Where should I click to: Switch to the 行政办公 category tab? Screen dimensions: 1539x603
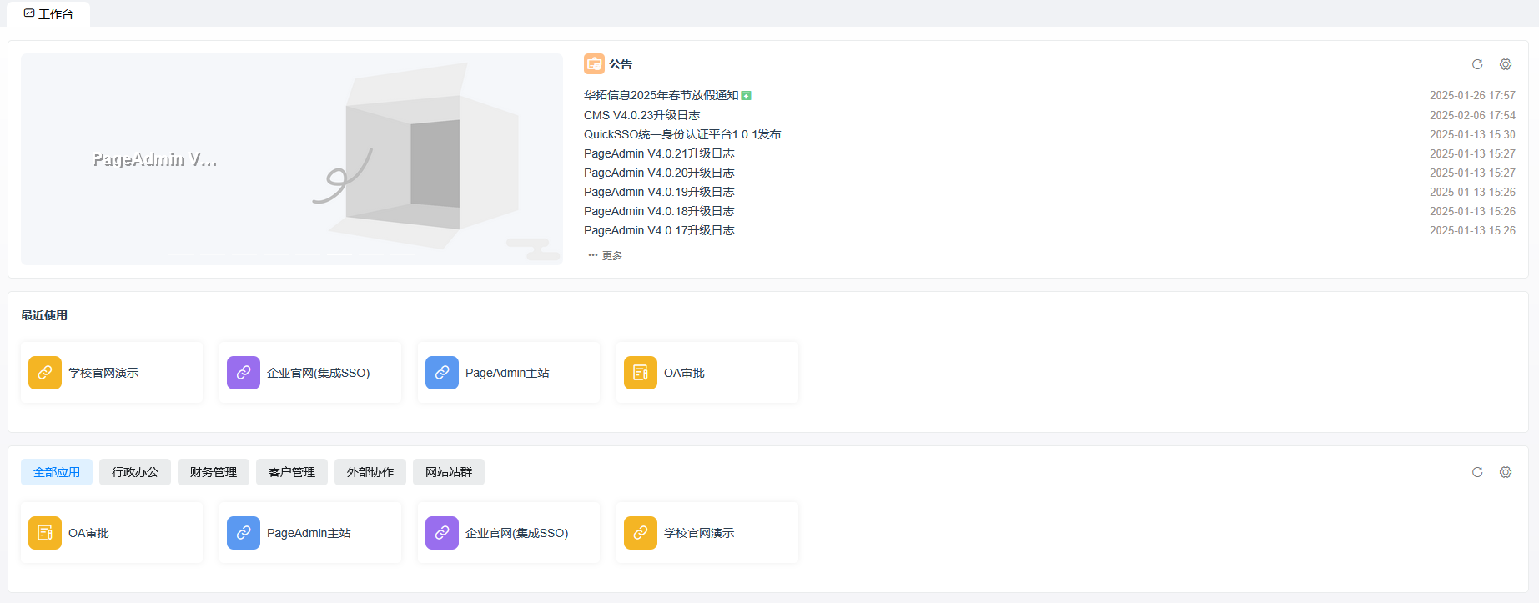point(135,472)
